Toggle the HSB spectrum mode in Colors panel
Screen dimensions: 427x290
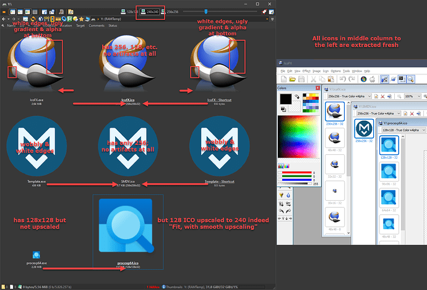(286, 166)
